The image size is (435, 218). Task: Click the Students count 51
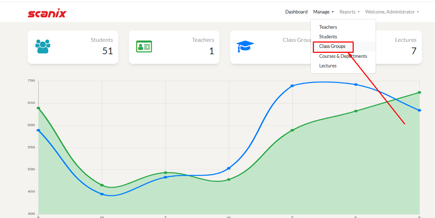[x=107, y=51]
